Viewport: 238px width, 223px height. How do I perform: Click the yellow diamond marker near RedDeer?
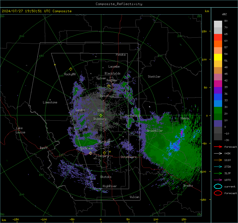(109, 86)
